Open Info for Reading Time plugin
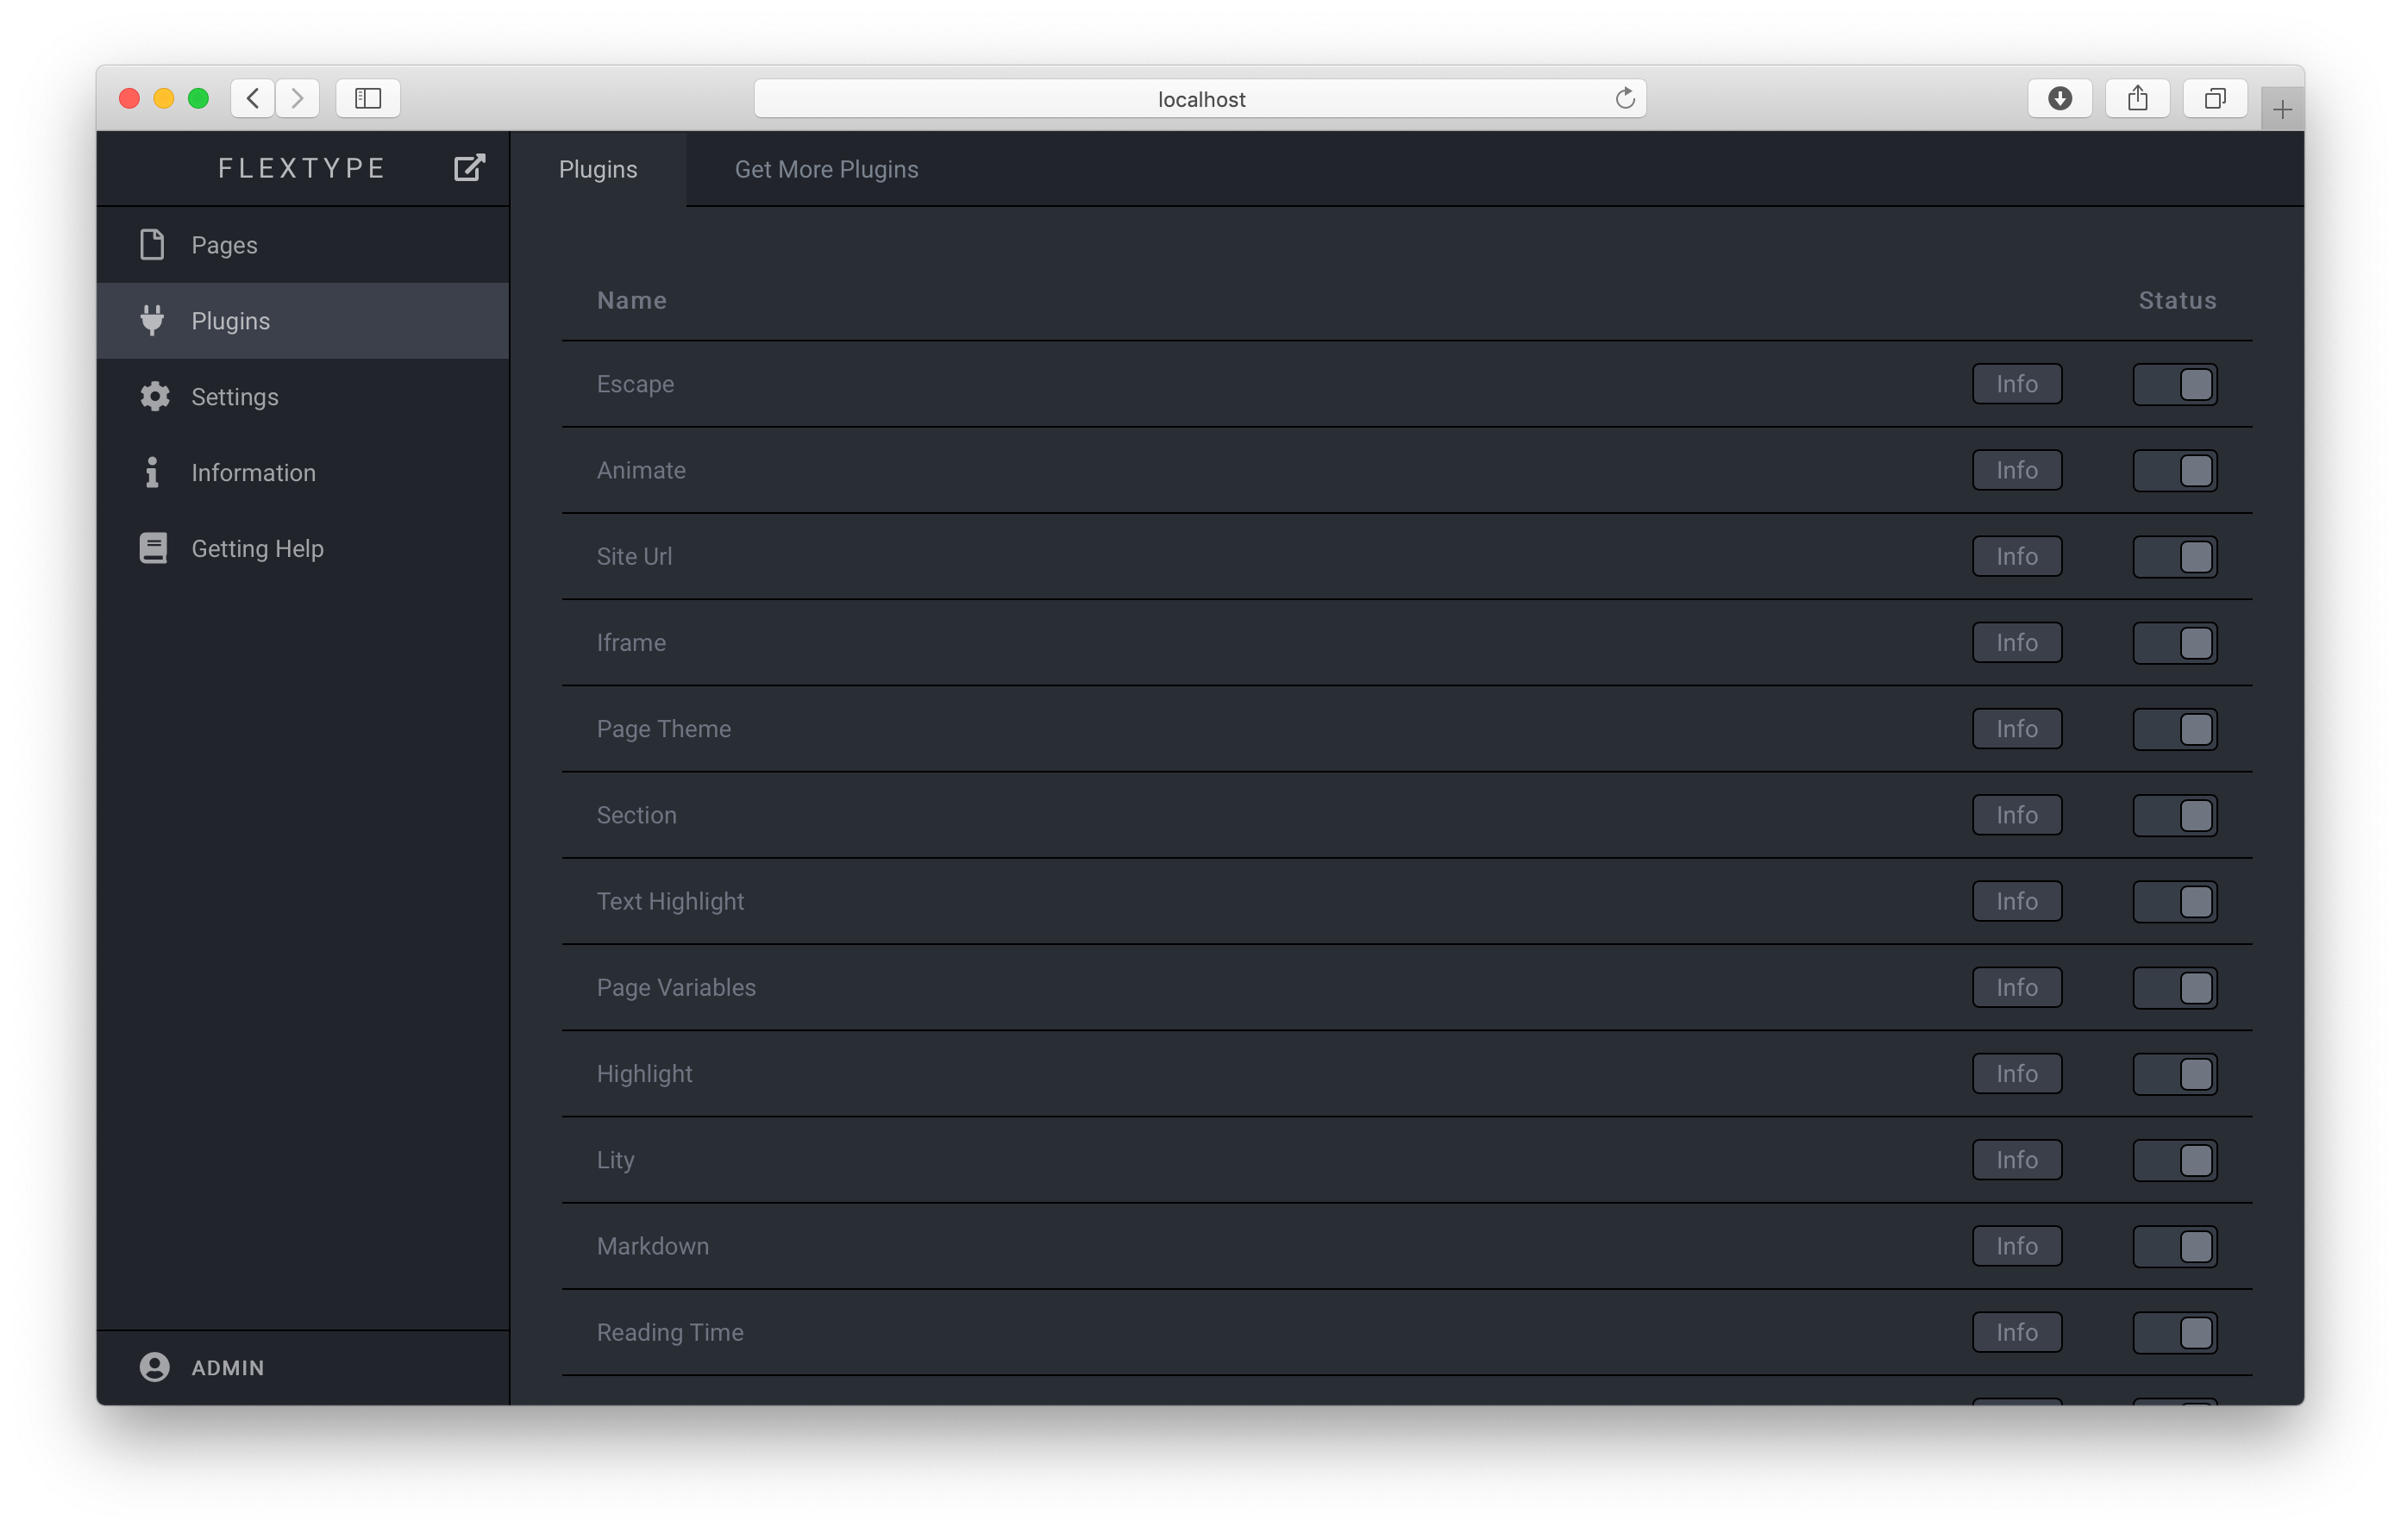The height and width of the screenshot is (1533, 2401). pyautogui.click(x=2016, y=1333)
